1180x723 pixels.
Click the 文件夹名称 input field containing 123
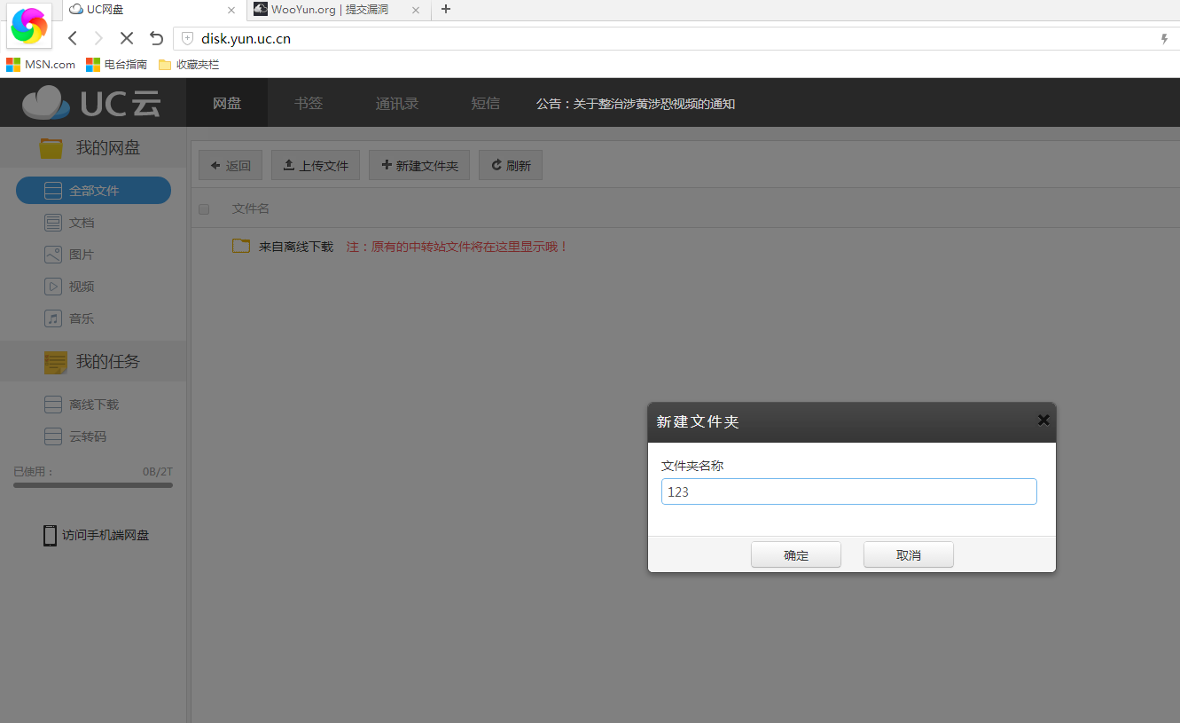point(849,491)
